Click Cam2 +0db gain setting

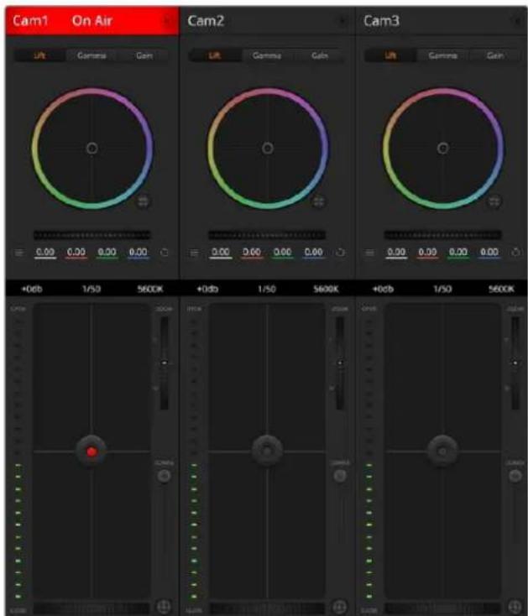tap(207, 290)
